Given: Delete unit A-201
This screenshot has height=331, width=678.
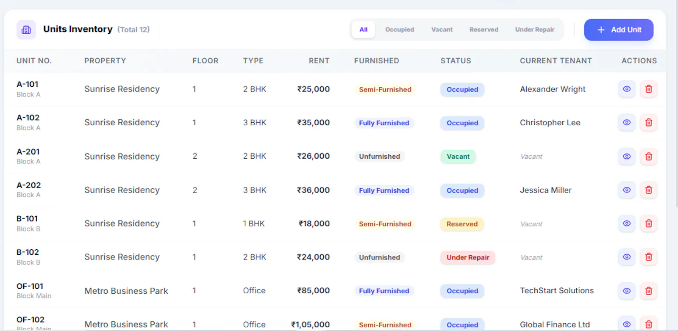Looking at the screenshot, I should pos(648,156).
